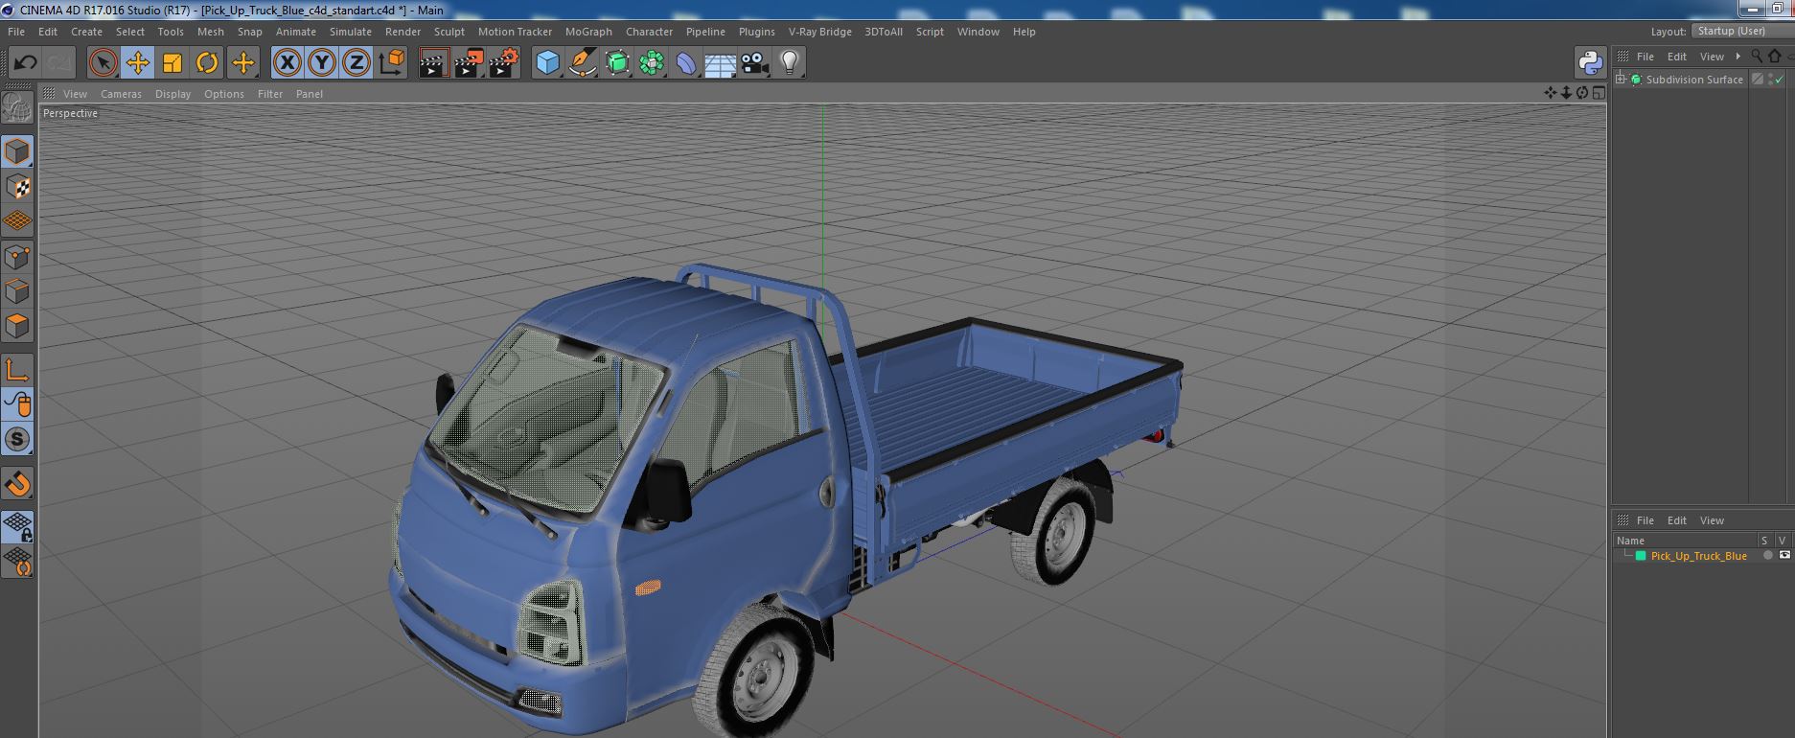Click viewport move camera arrows icon
1795x738 pixels.
coord(1550,93)
